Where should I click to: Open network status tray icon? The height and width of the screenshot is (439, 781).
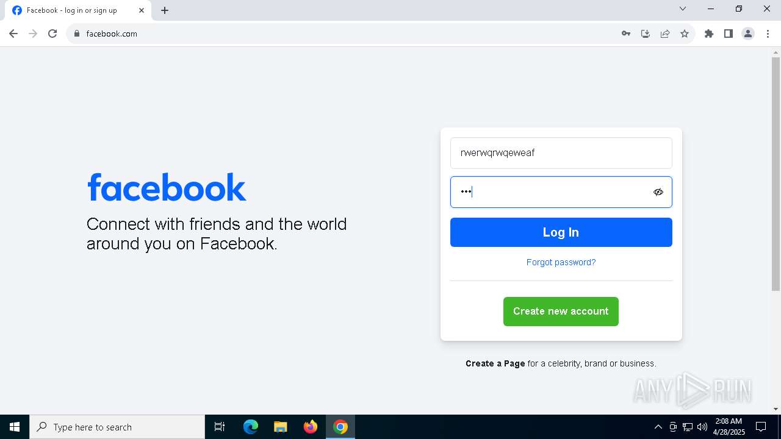click(688, 427)
